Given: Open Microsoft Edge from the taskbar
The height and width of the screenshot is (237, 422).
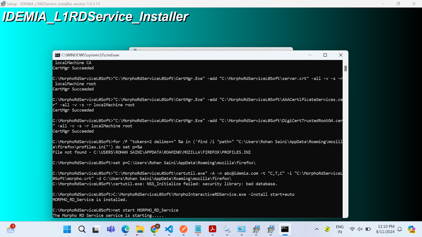Looking at the screenshot, I should tap(125, 229).
